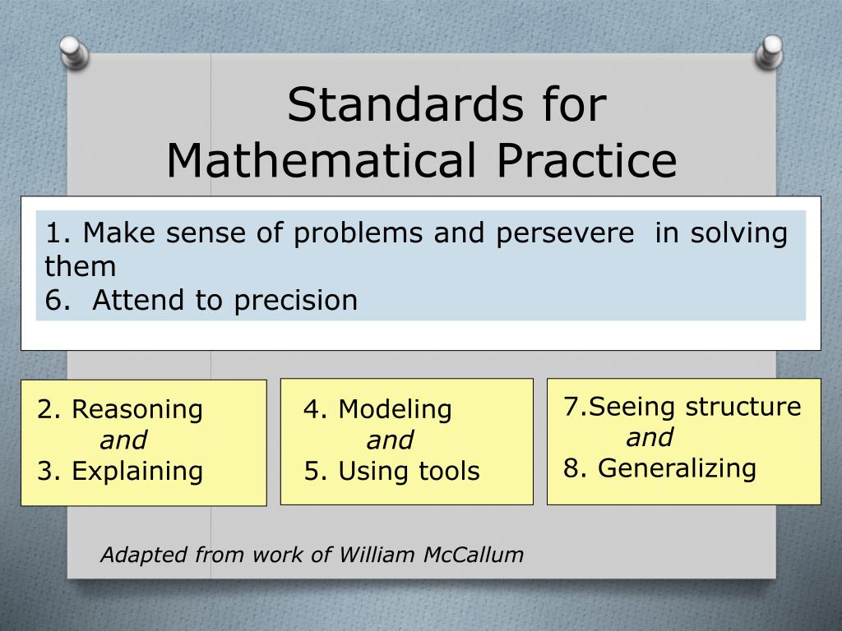Click the Mathematical Practice title line
Screen dimensions: 842x631
click(422, 160)
